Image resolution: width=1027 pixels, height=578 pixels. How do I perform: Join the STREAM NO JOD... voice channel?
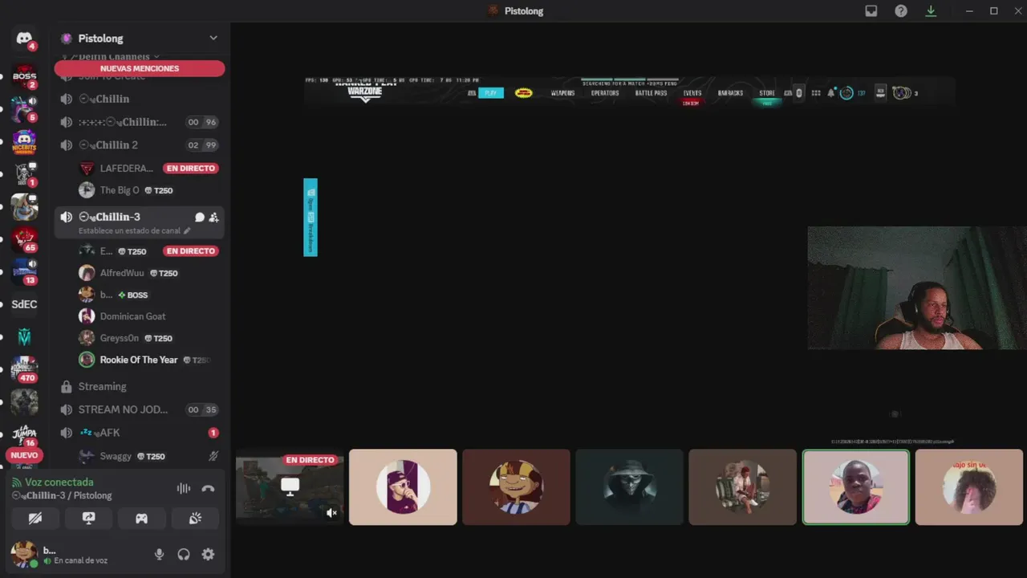pos(140,409)
